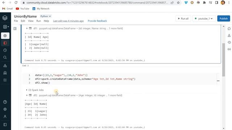Open the YouTube bookmark
This screenshot has width=232, height=130.
(x=22, y=9)
